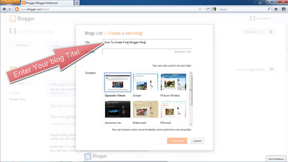Screen dimensions: 288x162
Task: Click the template list scroll-up arrow
Action: tap(191, 73)
